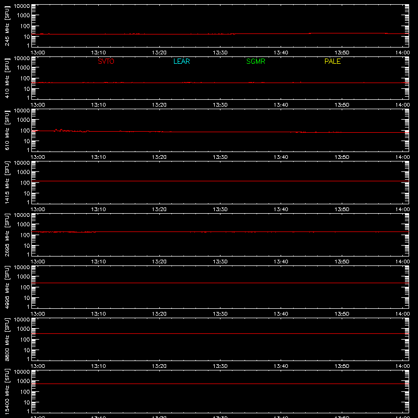418x418 pixels.
Task: Select the 2695 MHz [SFU] axis title
Action: click(7, 235)
